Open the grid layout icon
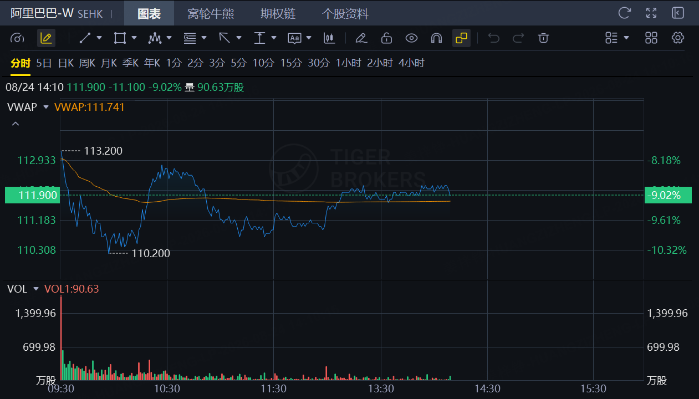The image size is (699, 399). coord(651,38)
